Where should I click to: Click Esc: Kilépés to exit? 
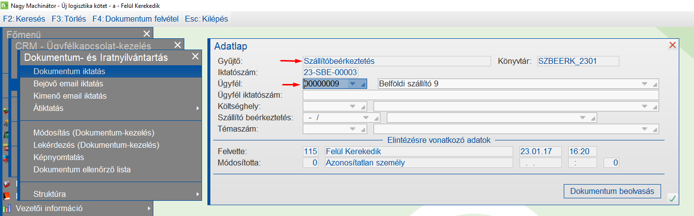[x=206, y=19]
